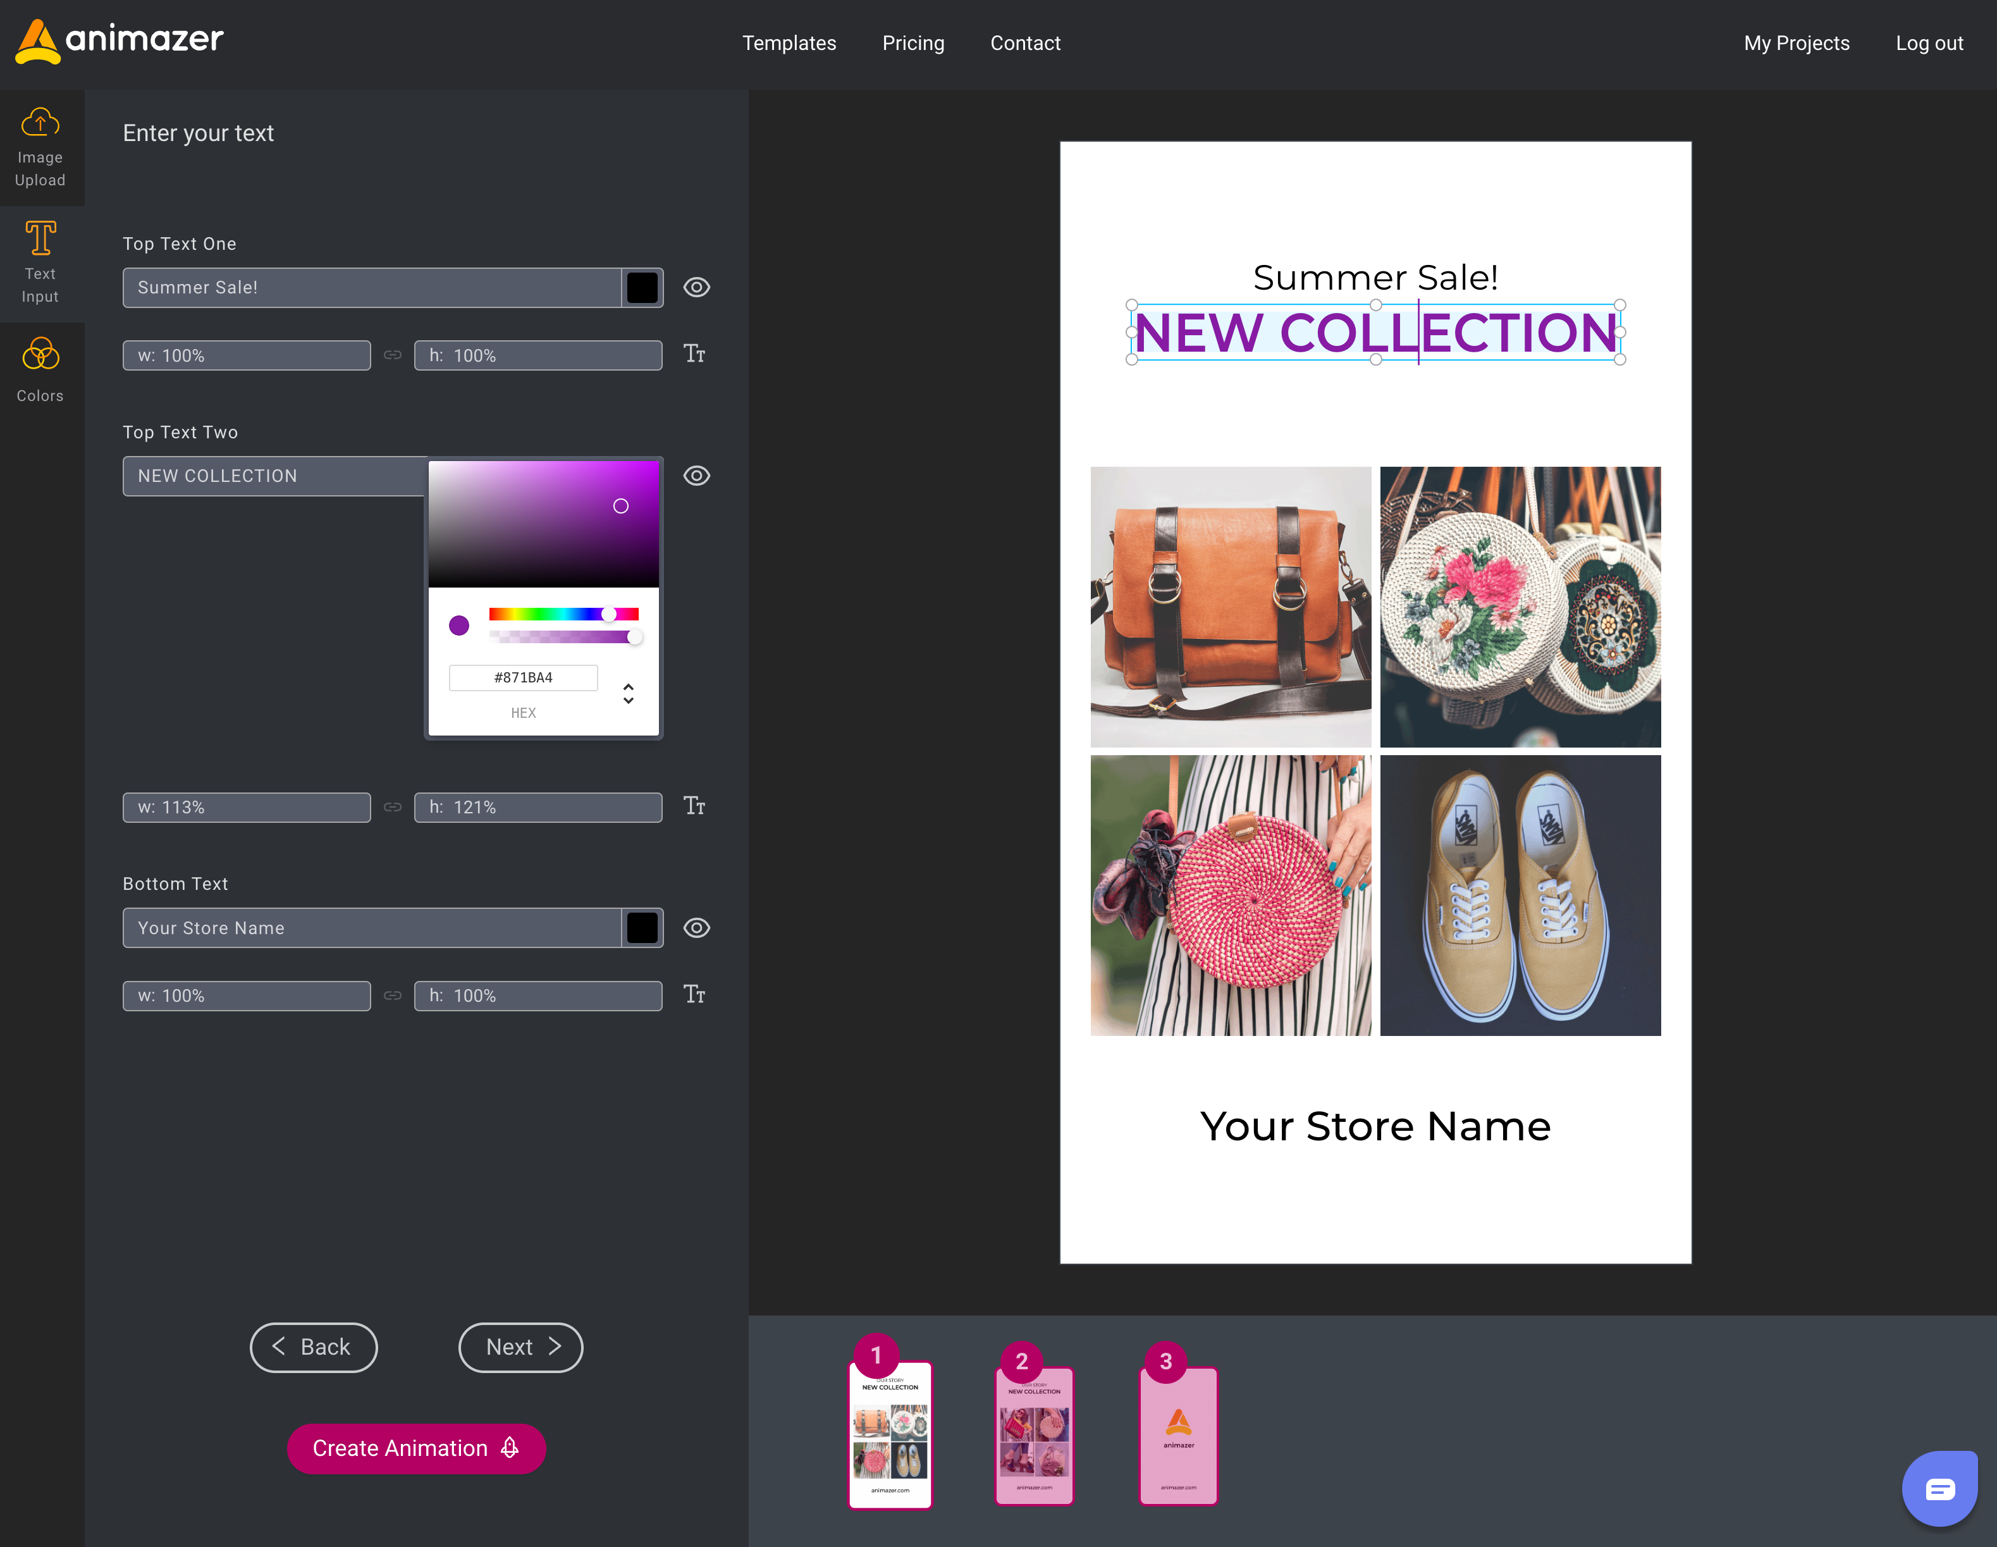The image size is (1997, 1547).
Task: Open the Image Upload panel
Action: (x=40, y=147)
